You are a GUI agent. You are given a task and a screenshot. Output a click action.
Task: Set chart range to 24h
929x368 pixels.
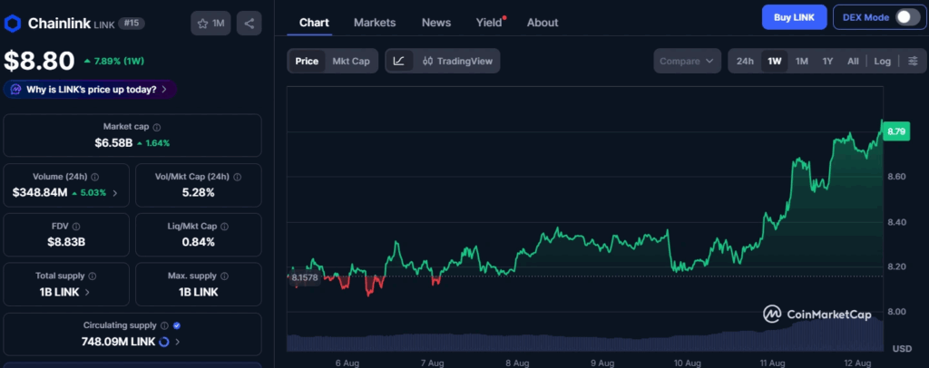pos(745,61)
